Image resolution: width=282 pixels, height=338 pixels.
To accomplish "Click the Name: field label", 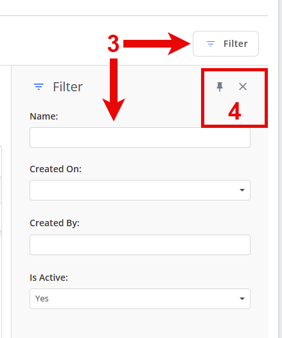I will tap(44, 116).
